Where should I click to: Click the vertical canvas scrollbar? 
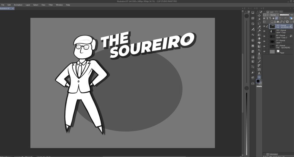point(243,82)
